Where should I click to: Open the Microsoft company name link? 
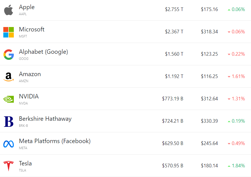coord(31,29)
